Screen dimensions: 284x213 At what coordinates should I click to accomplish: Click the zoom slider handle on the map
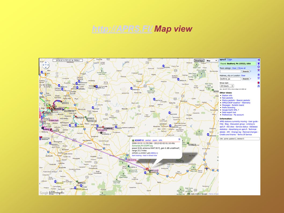(x=46, y=96)
